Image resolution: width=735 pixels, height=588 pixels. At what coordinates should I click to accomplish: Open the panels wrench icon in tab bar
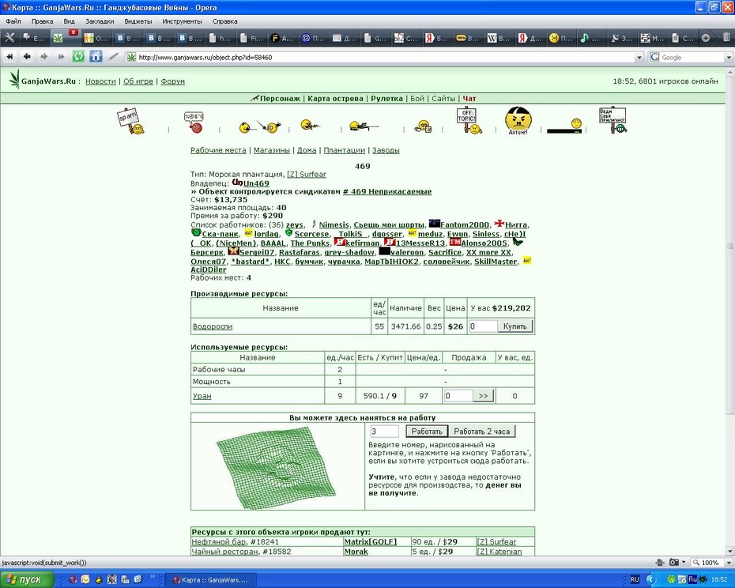pos(9,38)
